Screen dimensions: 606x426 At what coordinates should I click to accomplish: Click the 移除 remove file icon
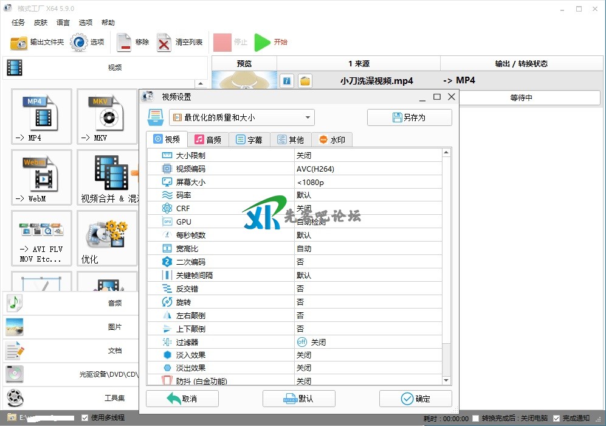(x=124, y=43)
